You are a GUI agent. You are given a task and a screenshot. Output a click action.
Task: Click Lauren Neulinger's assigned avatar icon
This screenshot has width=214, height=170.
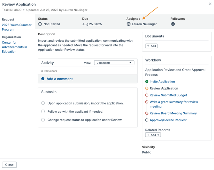128,24
